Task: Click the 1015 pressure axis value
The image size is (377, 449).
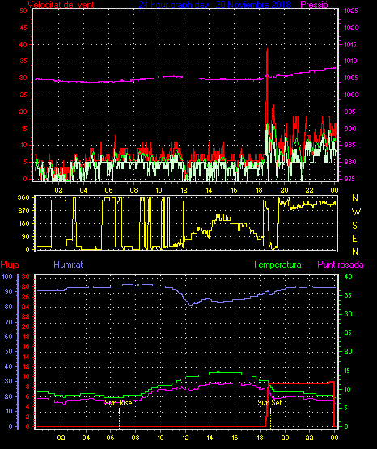Action: pos(350,44)
